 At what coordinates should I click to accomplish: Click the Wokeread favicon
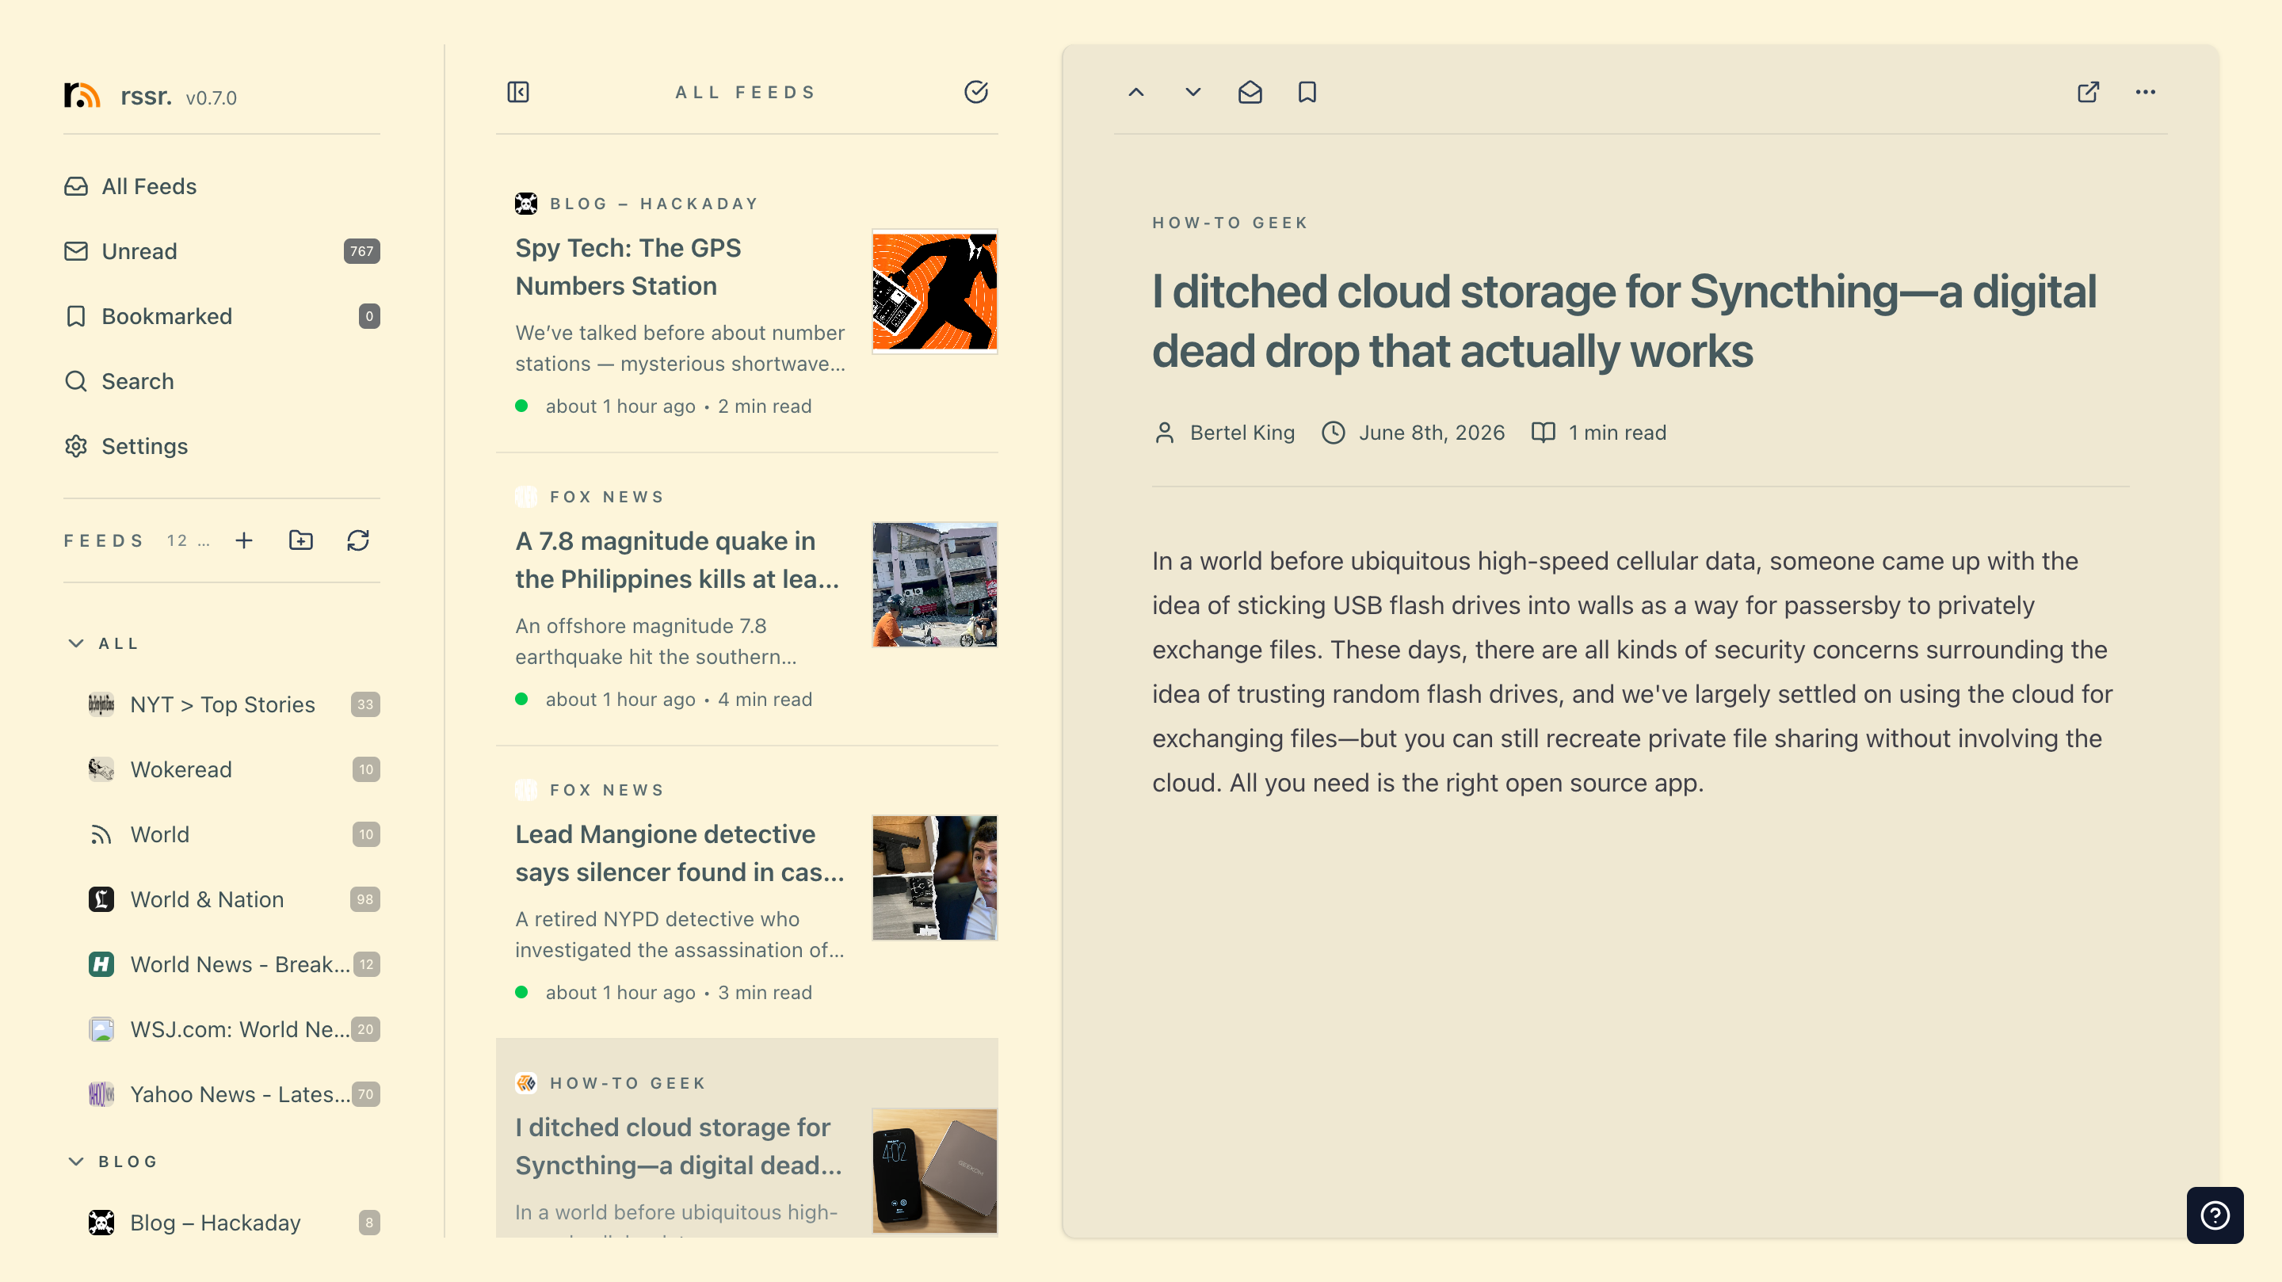tap(101, 769)
